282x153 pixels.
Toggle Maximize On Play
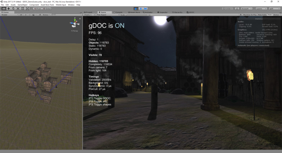click(x=250, y=15)
